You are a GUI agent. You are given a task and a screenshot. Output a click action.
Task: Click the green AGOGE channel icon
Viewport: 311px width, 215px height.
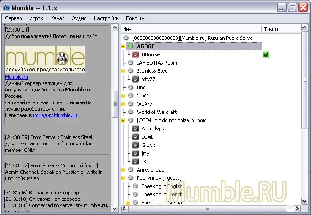pos(131,46)
